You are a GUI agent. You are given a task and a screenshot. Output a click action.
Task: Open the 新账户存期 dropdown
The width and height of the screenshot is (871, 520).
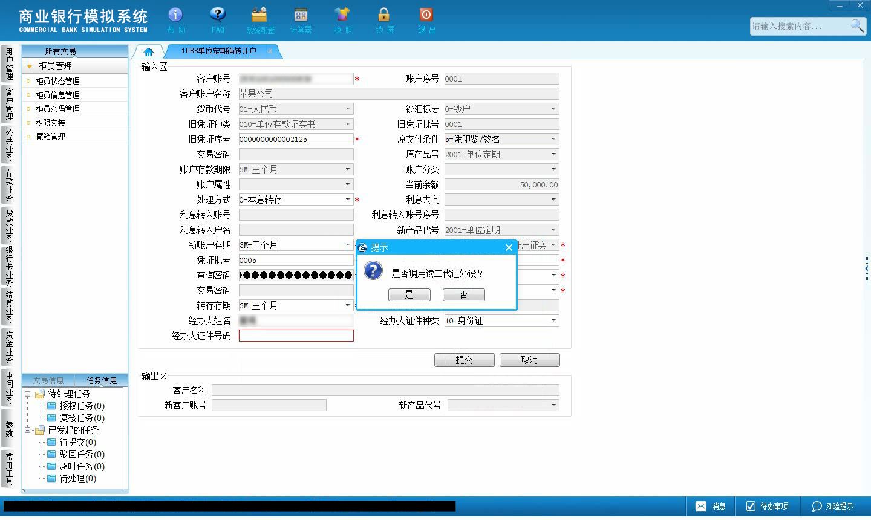(348, 245)
